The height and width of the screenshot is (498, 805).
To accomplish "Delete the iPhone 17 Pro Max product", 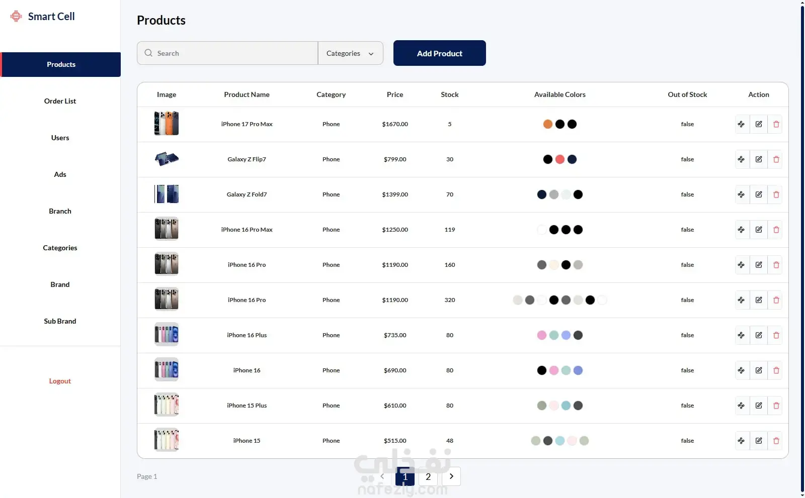I will [x=776, y=124].
